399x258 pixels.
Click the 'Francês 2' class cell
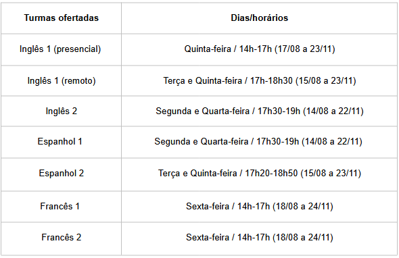pos(62,238)
